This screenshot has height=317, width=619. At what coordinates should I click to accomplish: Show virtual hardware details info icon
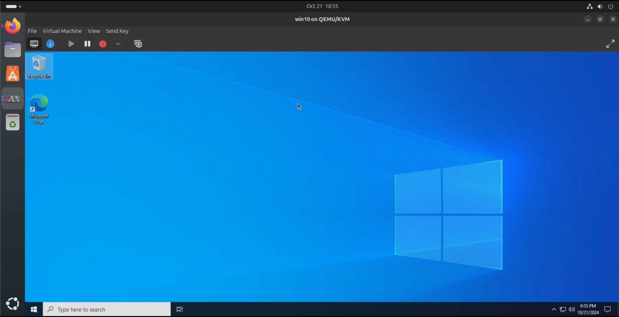(50, 44)
